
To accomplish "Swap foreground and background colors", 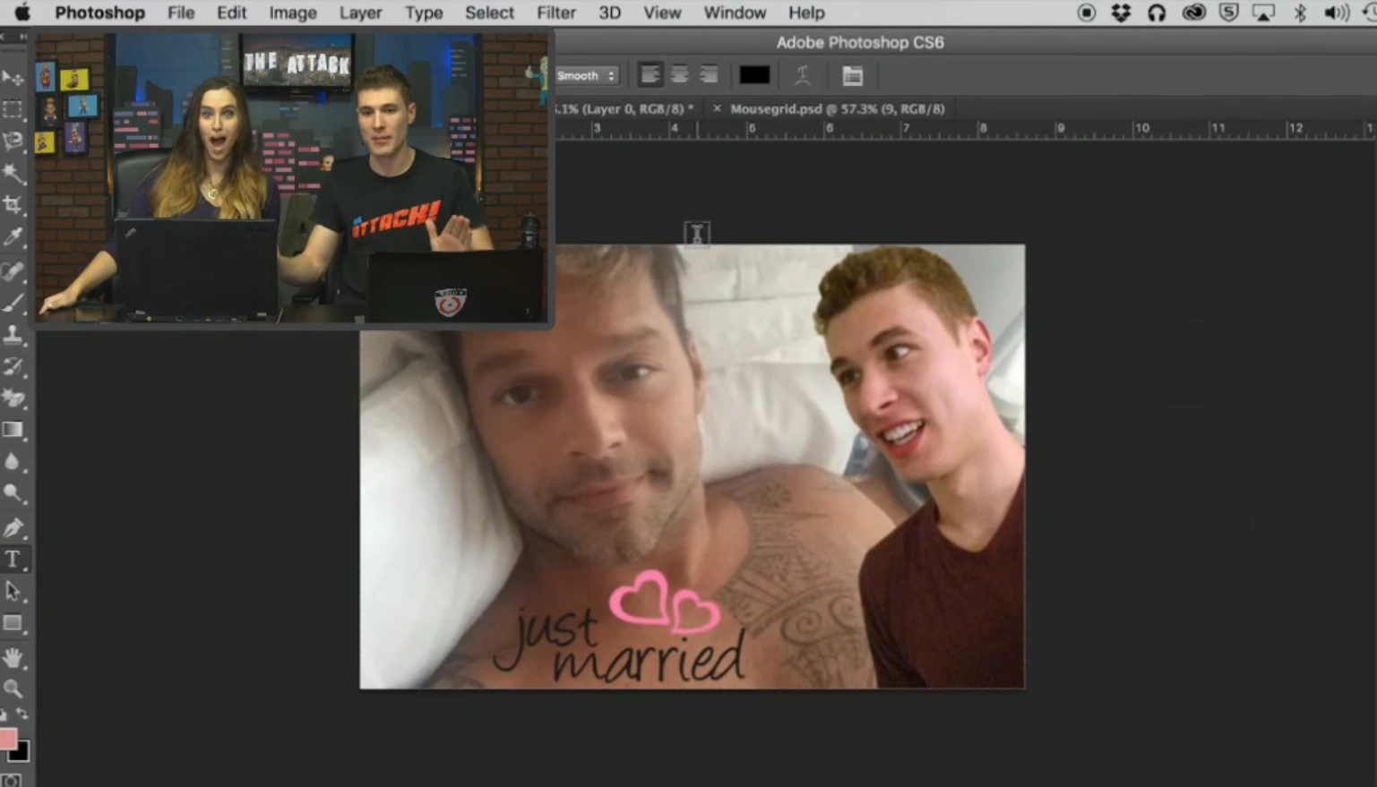I will (22, 714).
